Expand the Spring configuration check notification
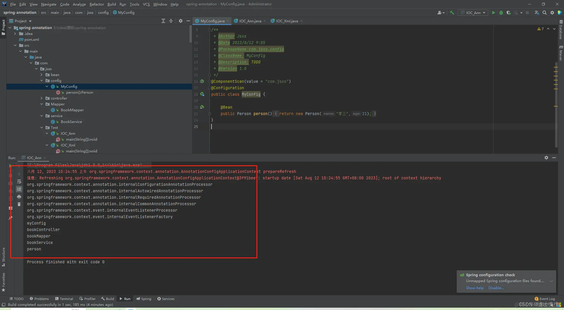 (x=551, y=281)
